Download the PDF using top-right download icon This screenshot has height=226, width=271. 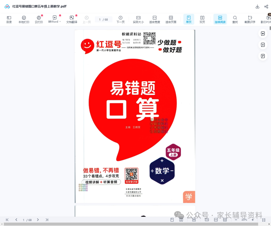coord(257,7)
